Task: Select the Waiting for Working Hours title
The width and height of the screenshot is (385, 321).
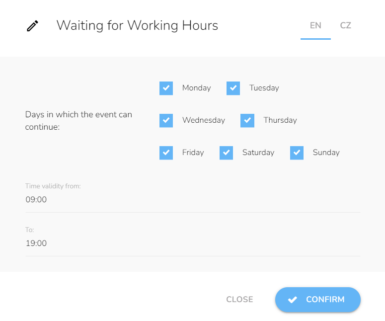Action: click(x=137, y=25)
